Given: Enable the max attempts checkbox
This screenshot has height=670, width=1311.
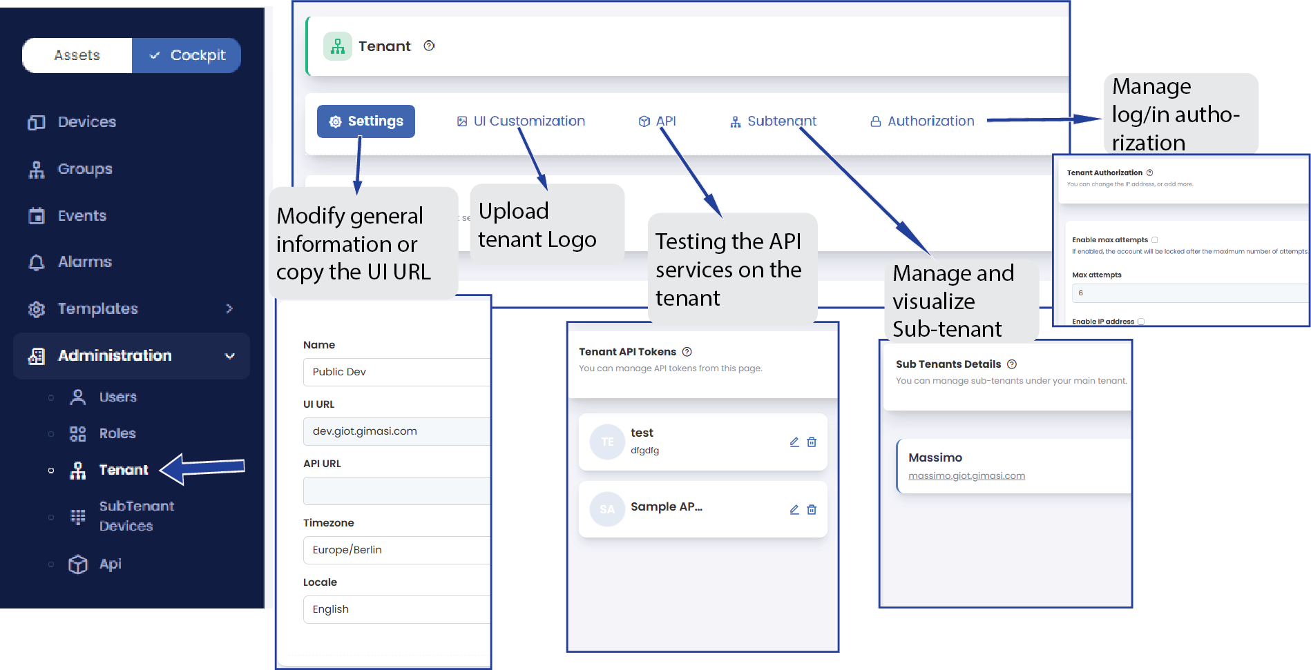Looking at the screenshot, I should [1154, 240].
